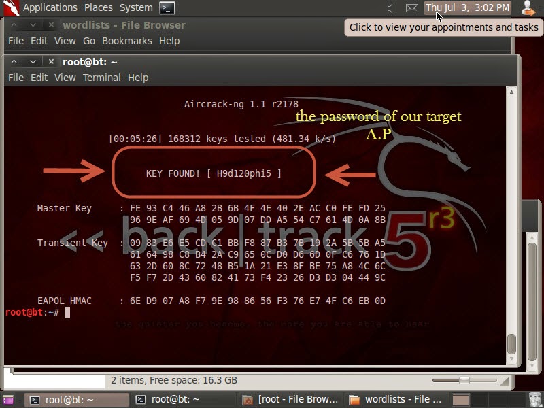Click status text 2 items, Free space: 16.3 GB
The width and height of the screenshot is (544, 408).
(174, 380)
